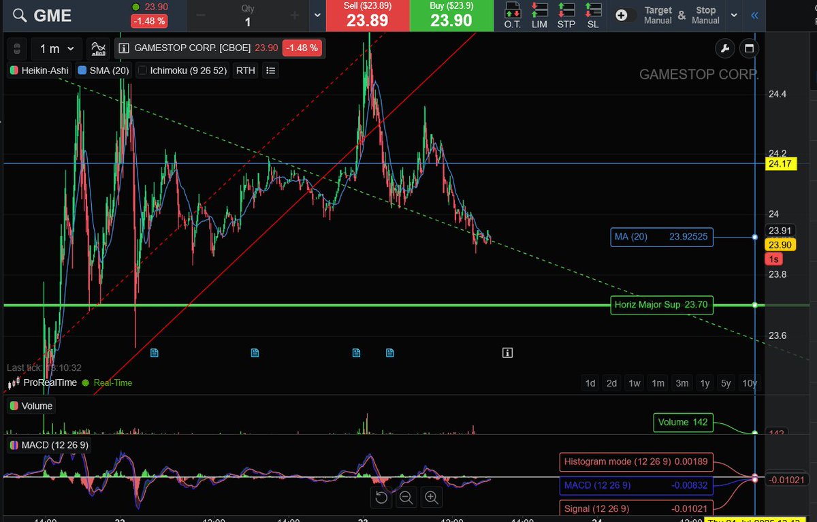The image size is (817, 522).
Task: Click the red -1.48 % change badge
Action: pos(149,21)
